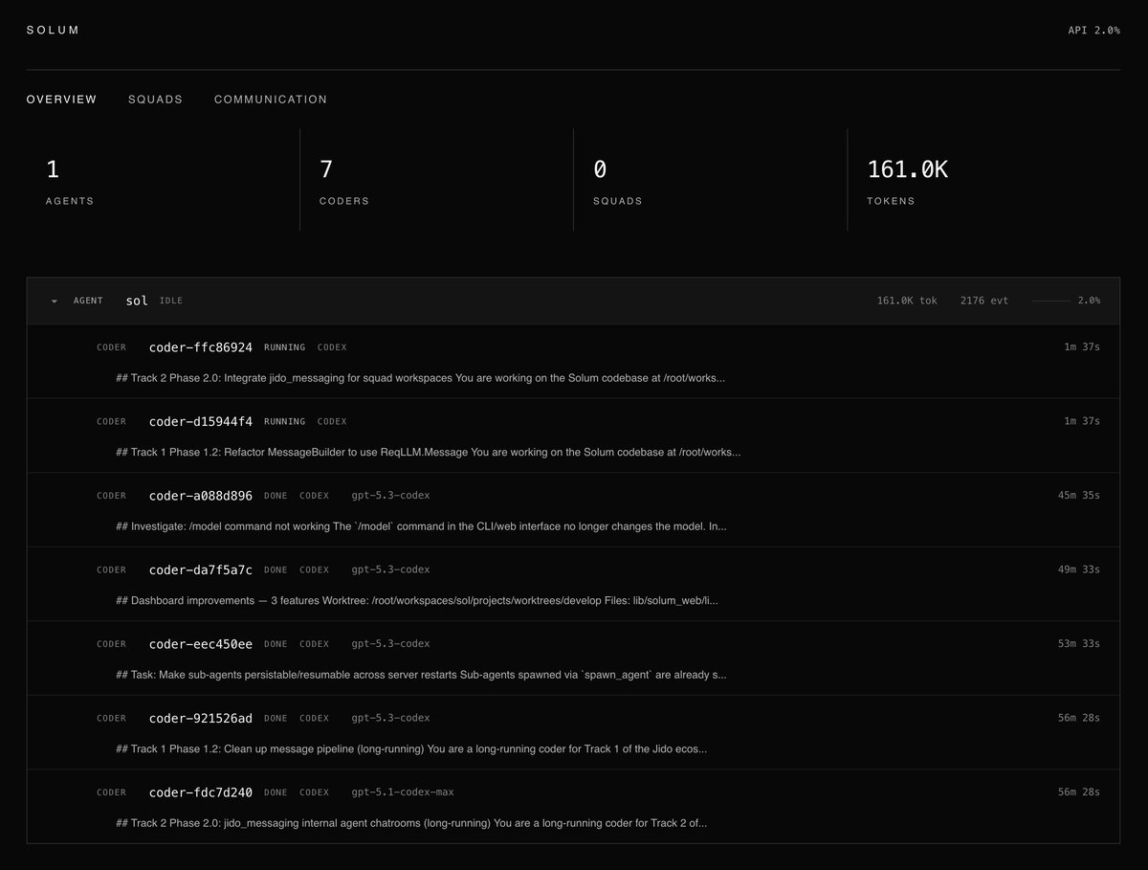Collapse the sol agent row

(x=55, y=301)
